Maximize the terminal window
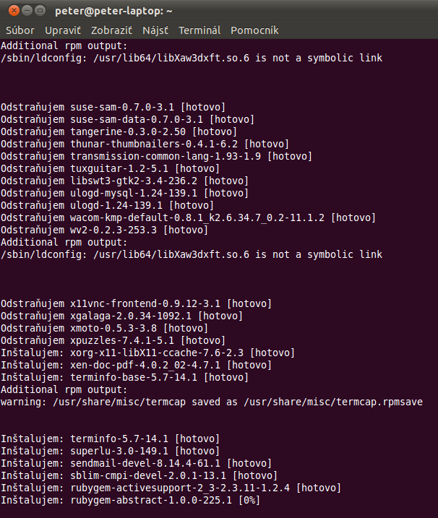The width and height of the screenshot is (438, 518). (40, 11)
